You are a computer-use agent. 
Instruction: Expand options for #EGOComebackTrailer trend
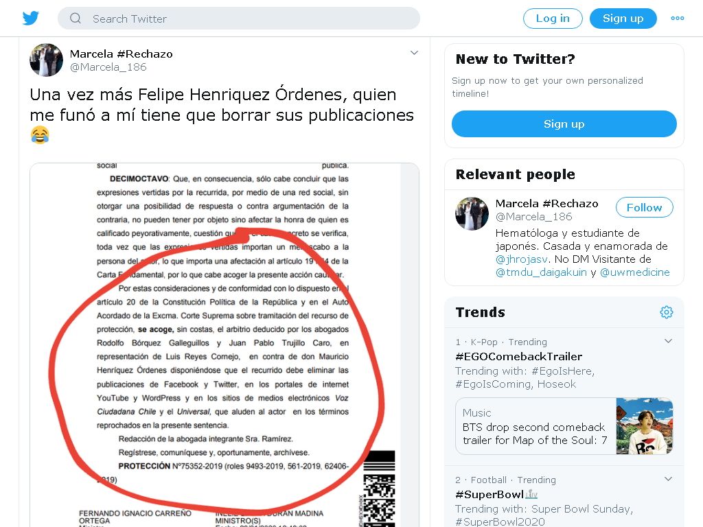coord(668,341)
